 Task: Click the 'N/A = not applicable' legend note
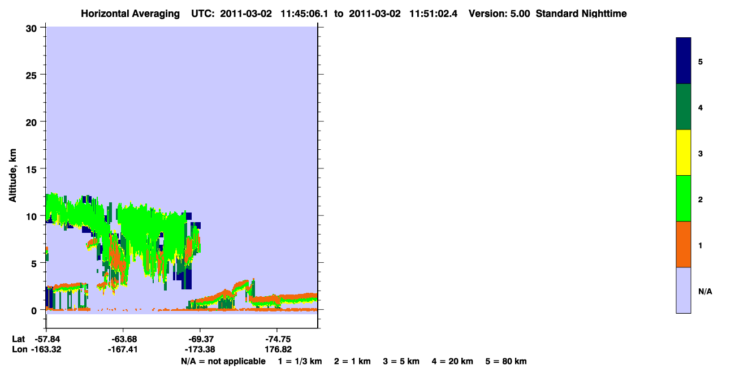point(223,361)
